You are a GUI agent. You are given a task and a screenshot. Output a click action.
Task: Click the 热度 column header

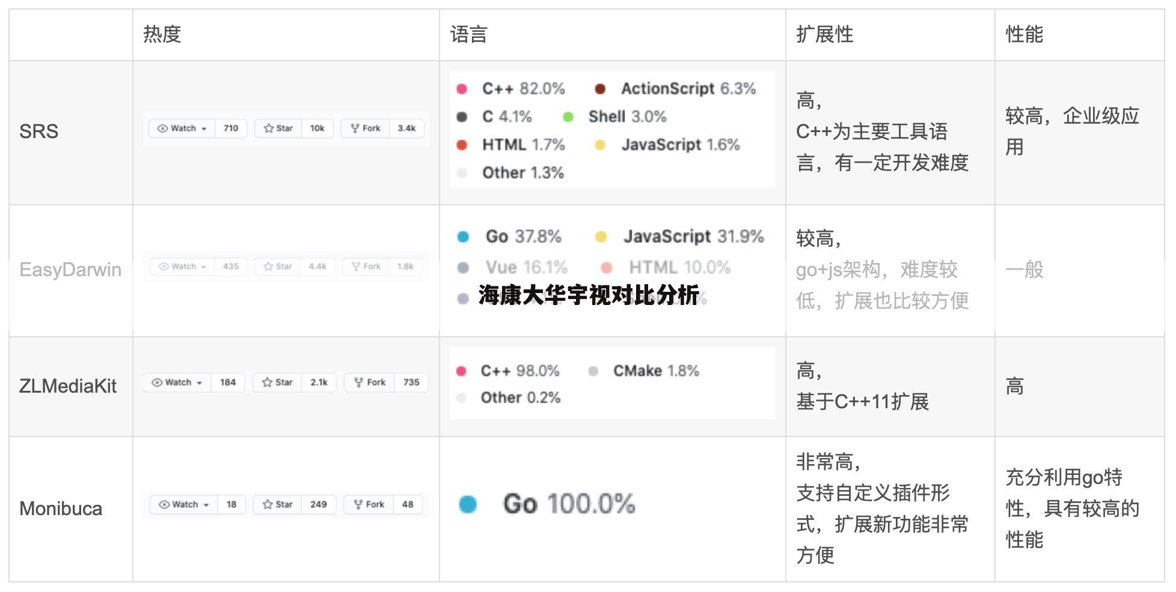[162, 34]
